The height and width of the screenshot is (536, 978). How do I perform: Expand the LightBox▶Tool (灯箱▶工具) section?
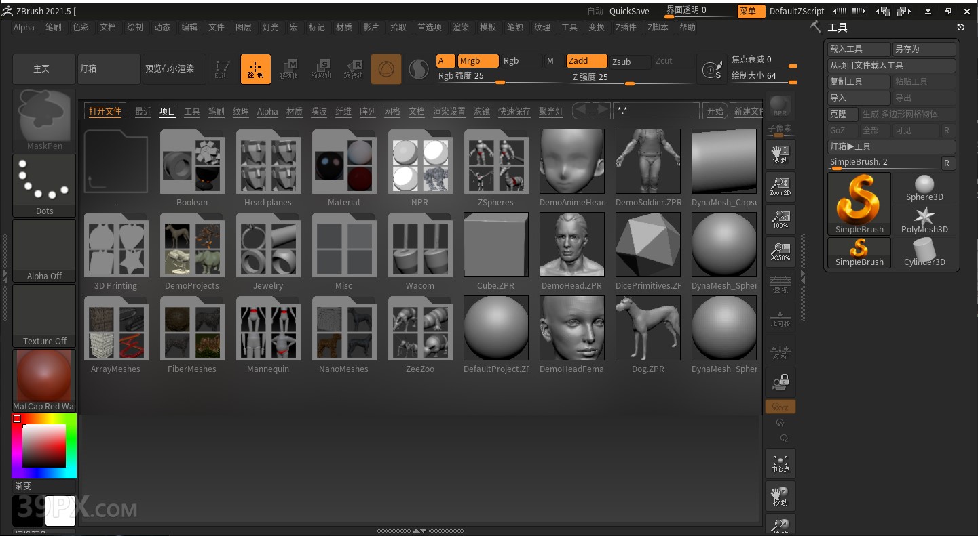click(891, 146)
